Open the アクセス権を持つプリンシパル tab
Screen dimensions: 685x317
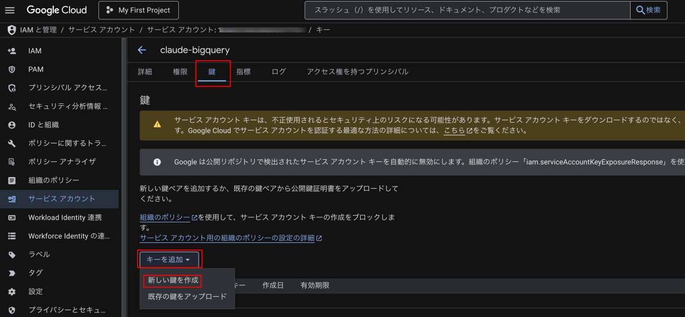click(357, 72)
